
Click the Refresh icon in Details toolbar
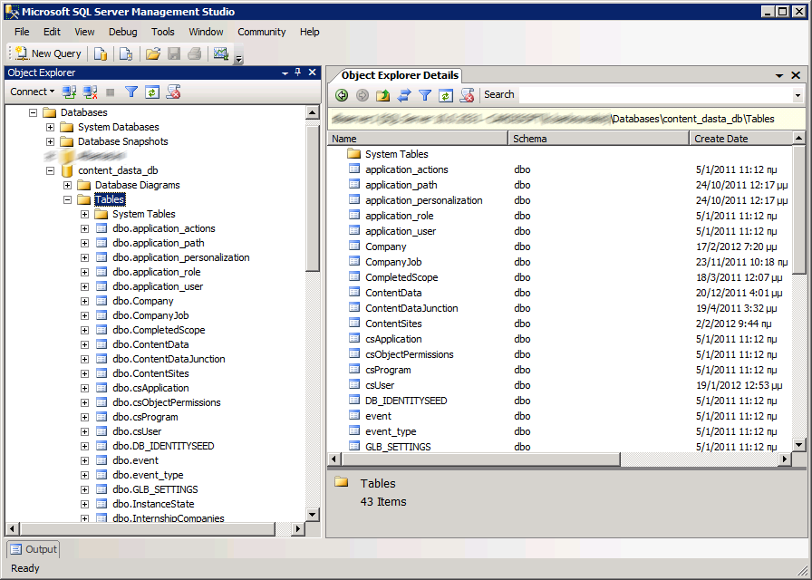click(x=445, y=95)
